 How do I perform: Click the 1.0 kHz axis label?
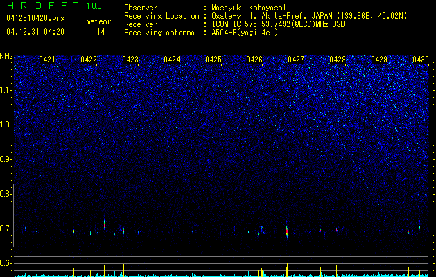[x=6, y=125]
